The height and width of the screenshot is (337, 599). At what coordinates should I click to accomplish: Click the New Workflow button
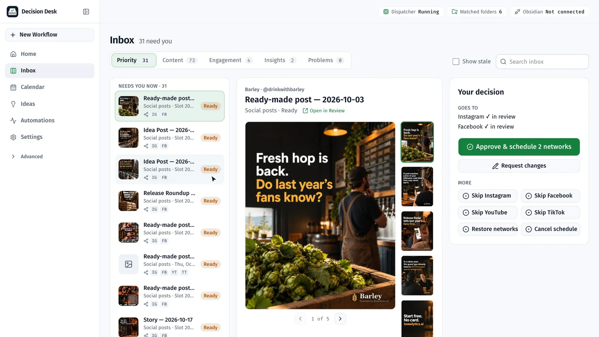50,35
